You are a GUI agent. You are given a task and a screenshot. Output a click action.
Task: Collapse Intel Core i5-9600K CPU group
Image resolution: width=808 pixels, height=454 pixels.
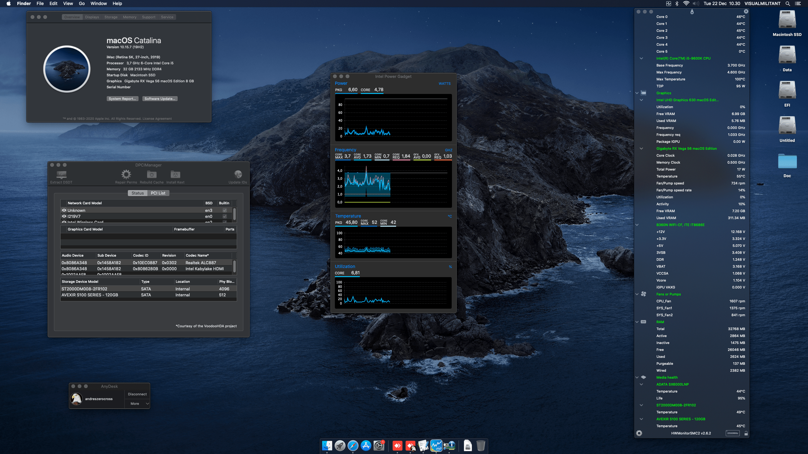(x=641, y=58)
